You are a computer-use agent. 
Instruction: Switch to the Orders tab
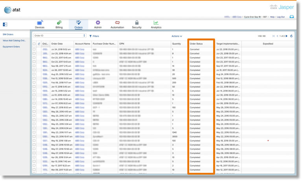coord(78,25)
